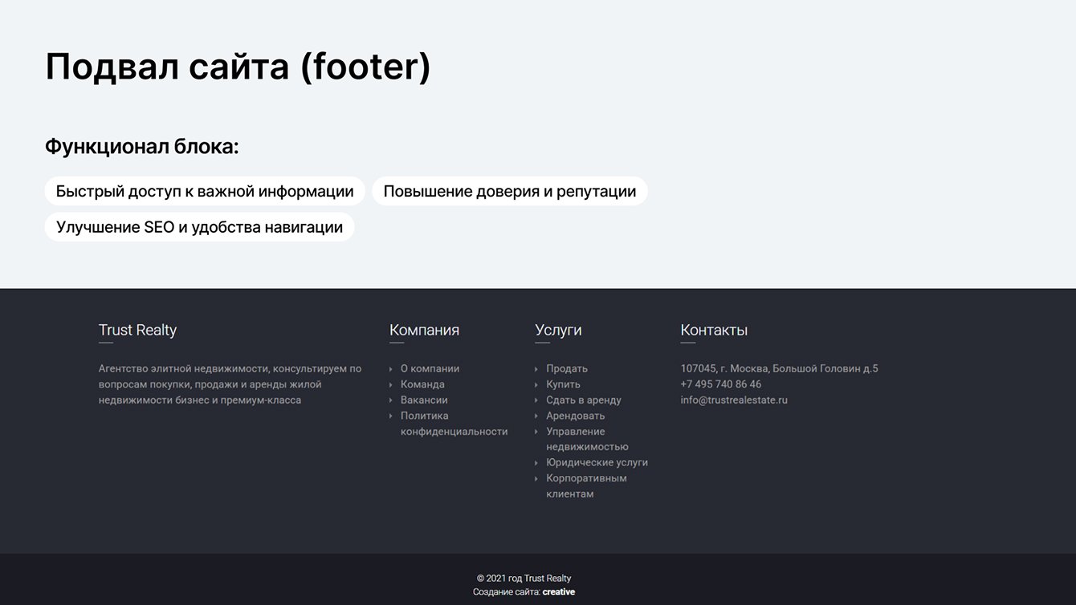Click the info@trustrealestate.ru email address

[734, 400]
